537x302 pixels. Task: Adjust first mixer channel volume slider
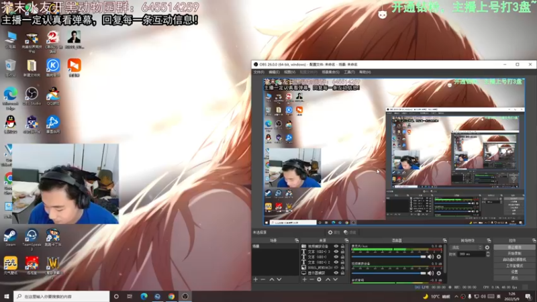click(389, 256)
